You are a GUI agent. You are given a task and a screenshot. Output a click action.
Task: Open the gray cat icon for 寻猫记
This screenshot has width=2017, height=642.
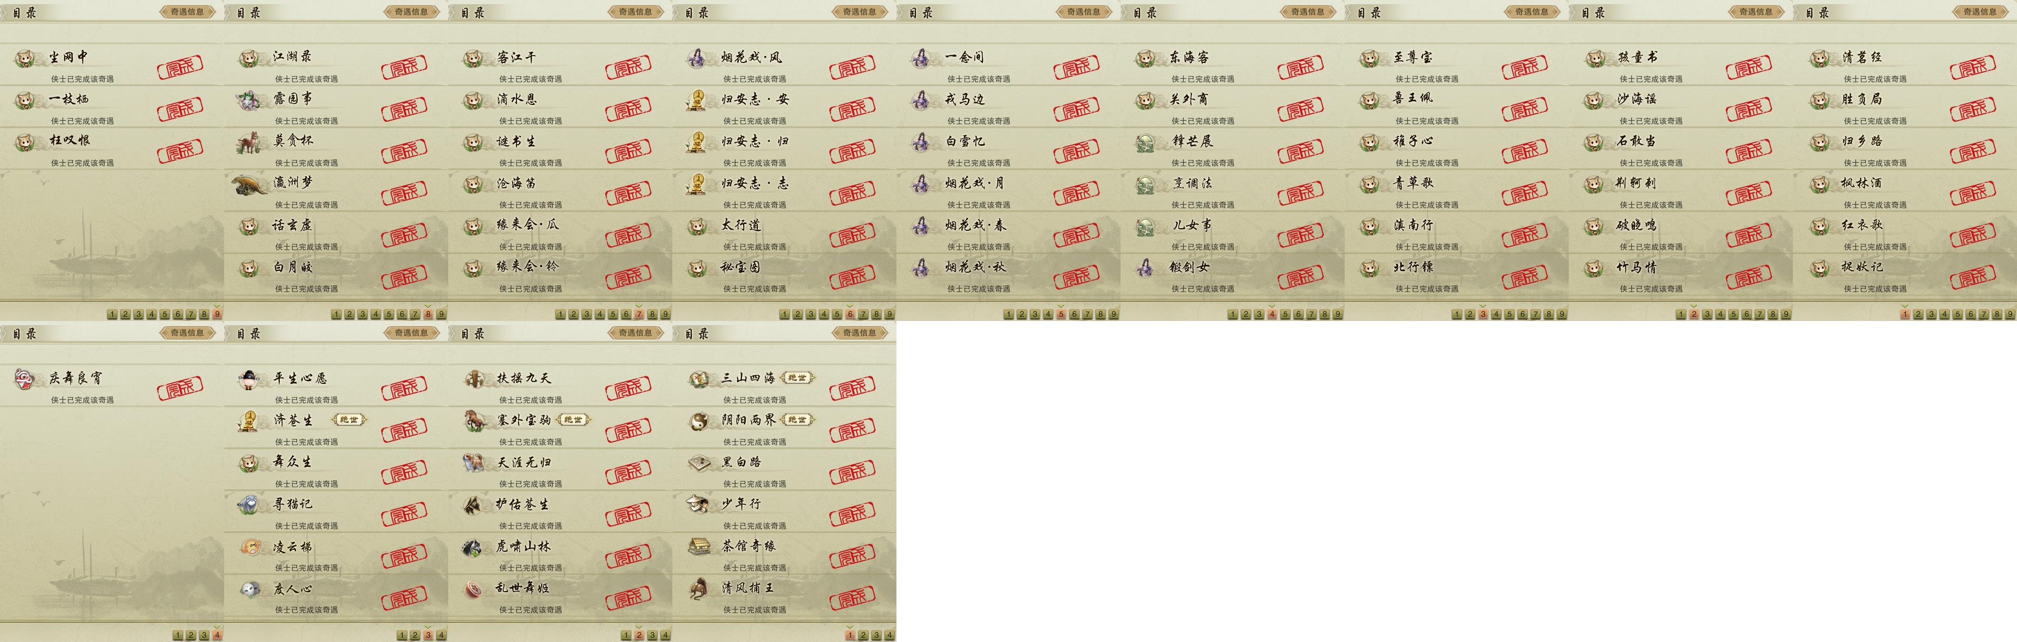tap(250, 504)
